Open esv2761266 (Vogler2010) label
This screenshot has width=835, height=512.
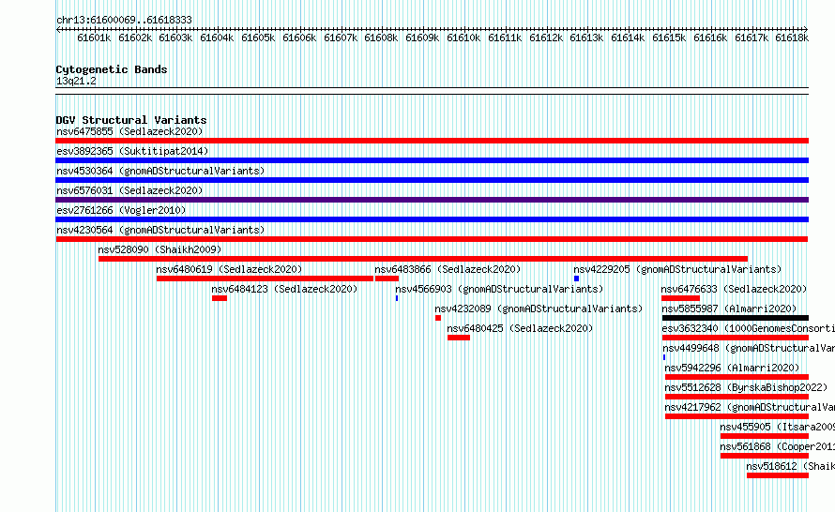pos(121,210)
